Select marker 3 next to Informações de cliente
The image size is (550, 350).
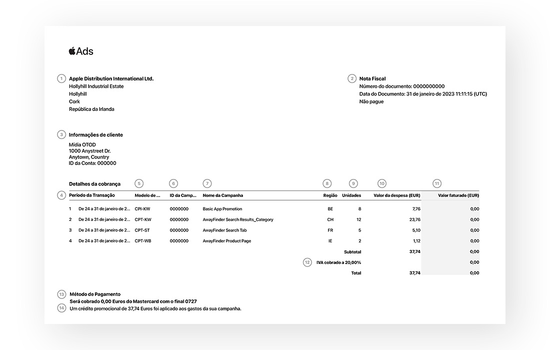click(61, 134)
